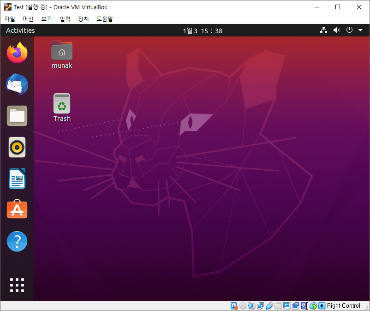This screenshot has height=311, width=370.
Task: Close the VirtualBox VM window
Action: coord(358,7)
